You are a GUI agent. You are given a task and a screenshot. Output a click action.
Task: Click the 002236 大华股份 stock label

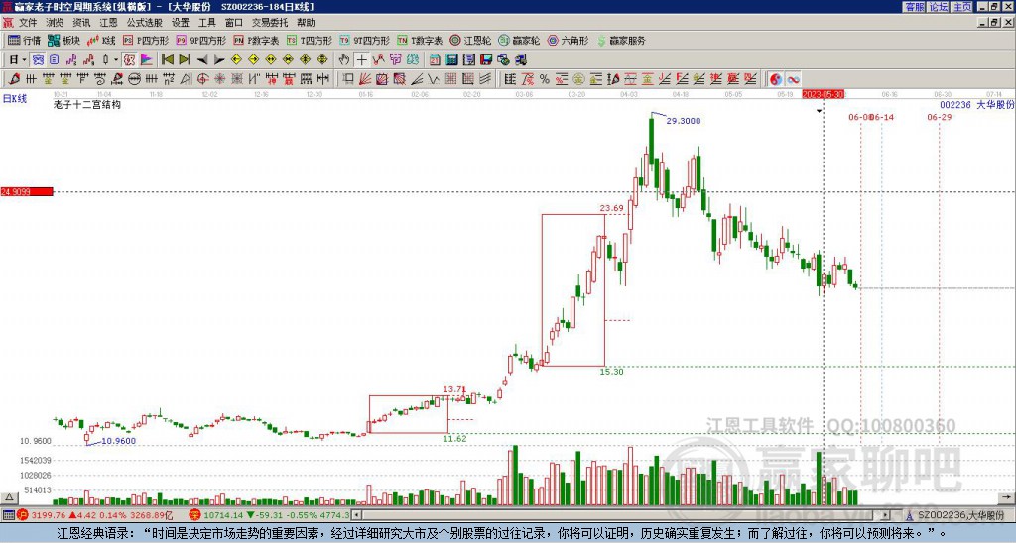pyautogui.click(x=977, y=105)
